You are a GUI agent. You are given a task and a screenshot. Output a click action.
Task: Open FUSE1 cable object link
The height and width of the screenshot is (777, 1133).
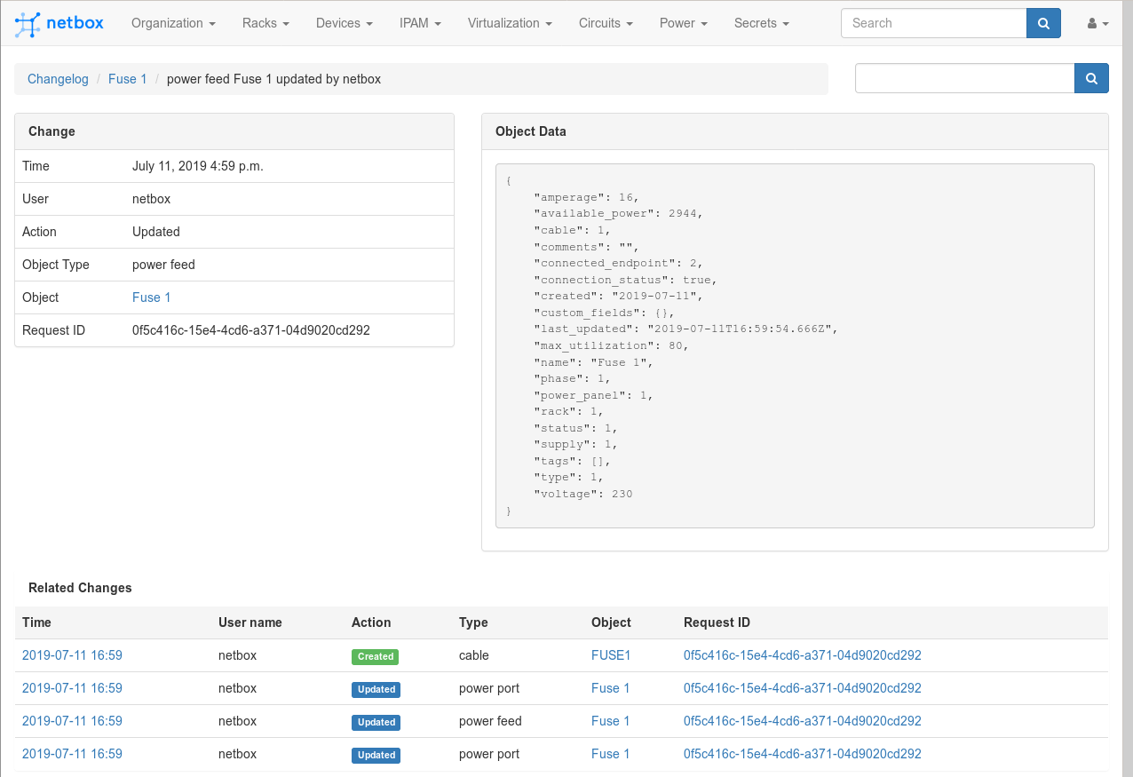611,655
